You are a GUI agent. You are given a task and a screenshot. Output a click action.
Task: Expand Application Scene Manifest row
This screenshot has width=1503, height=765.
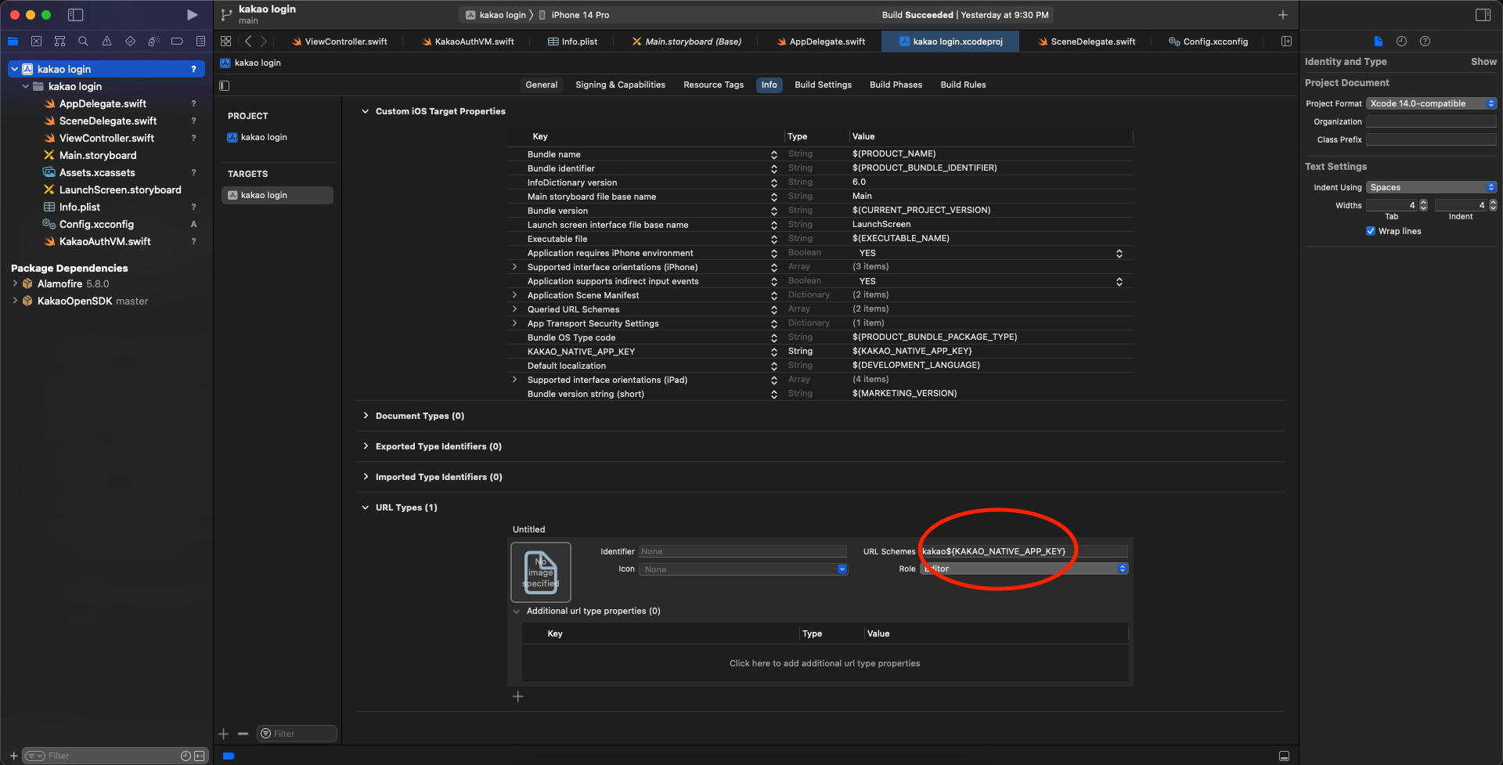(514, 295)
